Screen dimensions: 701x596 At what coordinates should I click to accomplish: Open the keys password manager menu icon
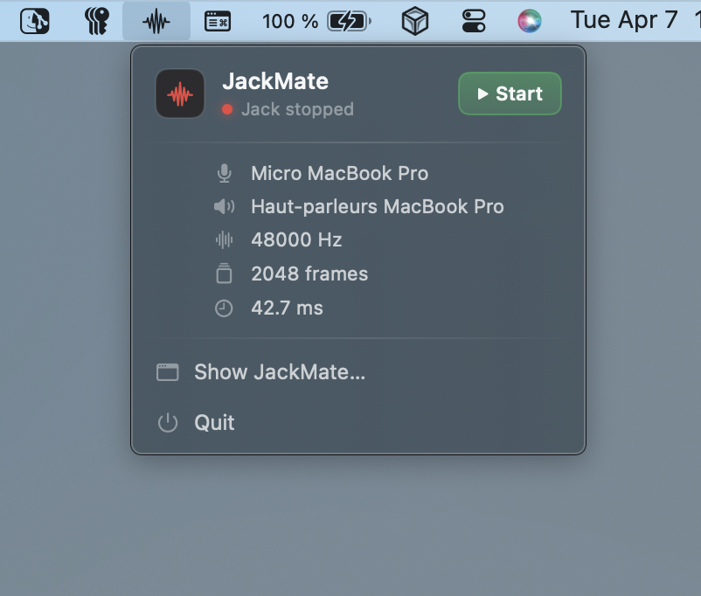[97, 21]
